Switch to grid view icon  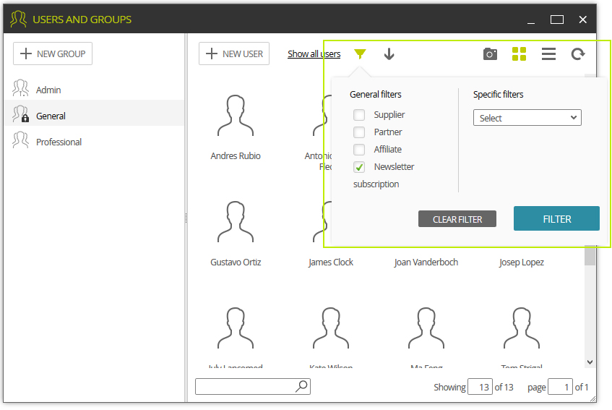[519, 54]
